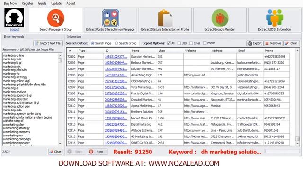Click 'Kingston, Jamaica' address cell
This screenshot has width=303, height=170.
coord(223,93)
